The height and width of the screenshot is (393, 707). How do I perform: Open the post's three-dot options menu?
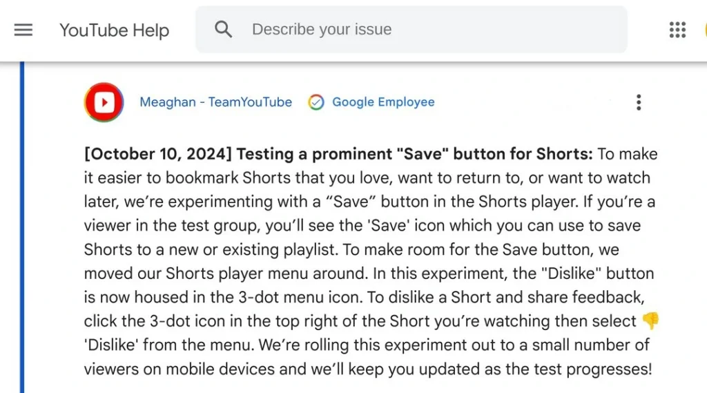point(639,102)
